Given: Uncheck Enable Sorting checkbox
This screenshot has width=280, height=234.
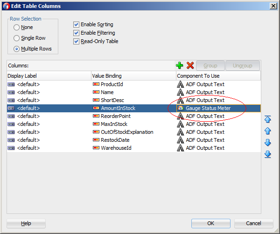Looking at the screenshot, I should (76, 24).
